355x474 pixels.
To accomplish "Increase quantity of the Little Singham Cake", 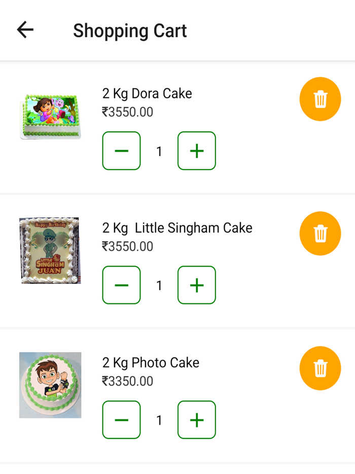I will coord(196,285).
